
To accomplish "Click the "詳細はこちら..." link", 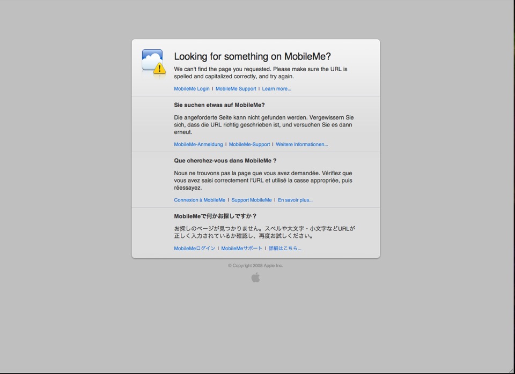I will [284, 248].
